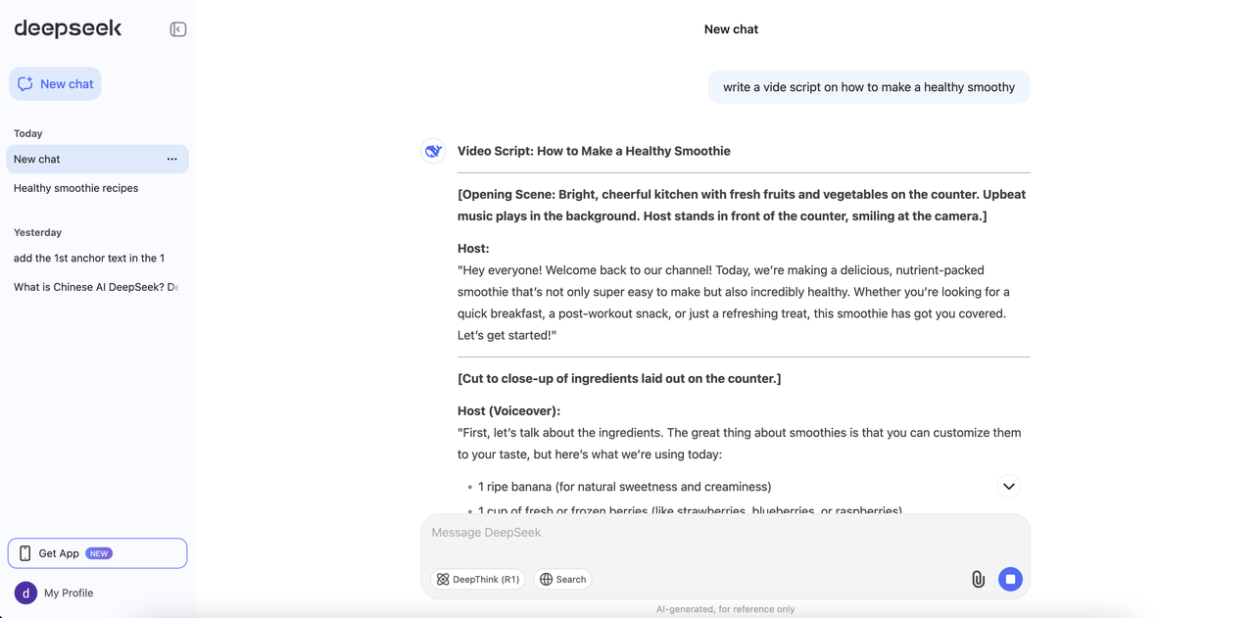This screenshot has height=618, width=1254.
Task: Open the chat 'What is Chinese AI DeepSeek?'
Action: 96,287
